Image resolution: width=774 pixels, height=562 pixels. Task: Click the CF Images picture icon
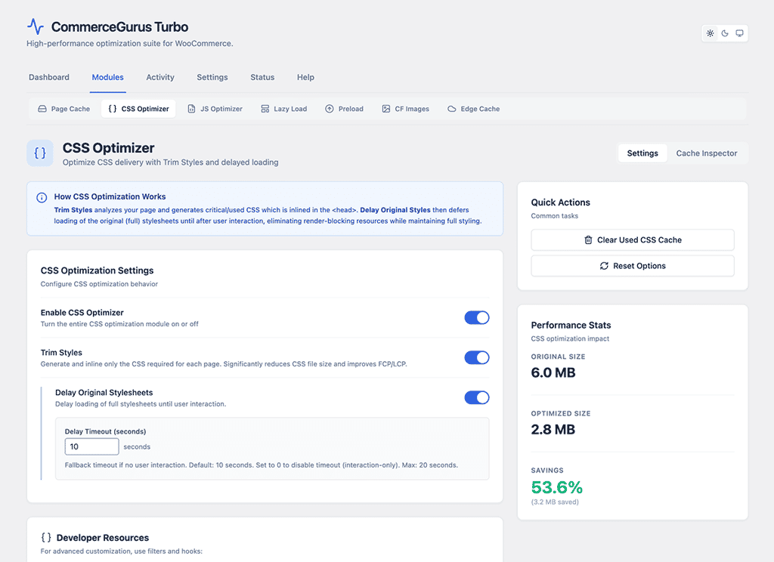click(x=386, y=109)
